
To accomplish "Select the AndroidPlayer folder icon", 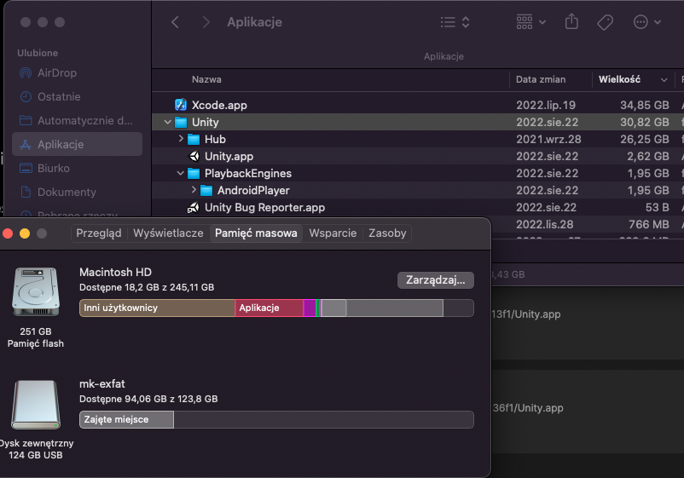I will tap(206, 190).
